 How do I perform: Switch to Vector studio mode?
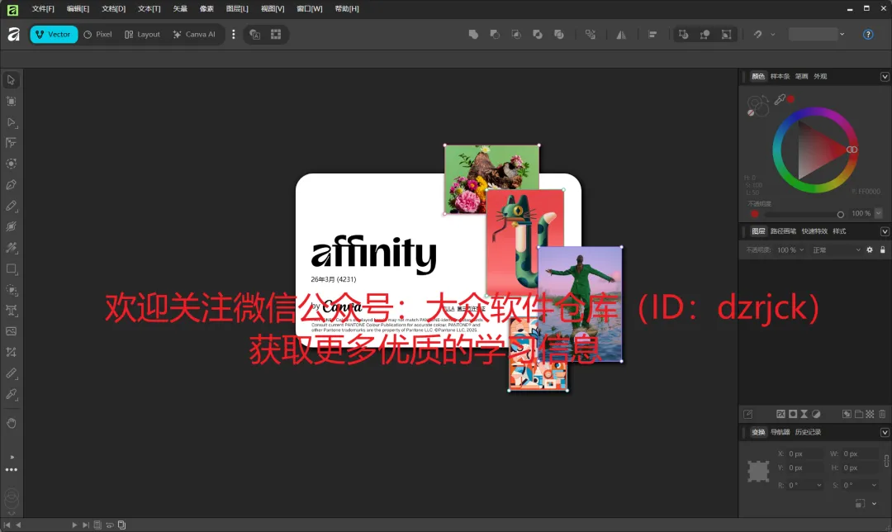tap(54, 34)
